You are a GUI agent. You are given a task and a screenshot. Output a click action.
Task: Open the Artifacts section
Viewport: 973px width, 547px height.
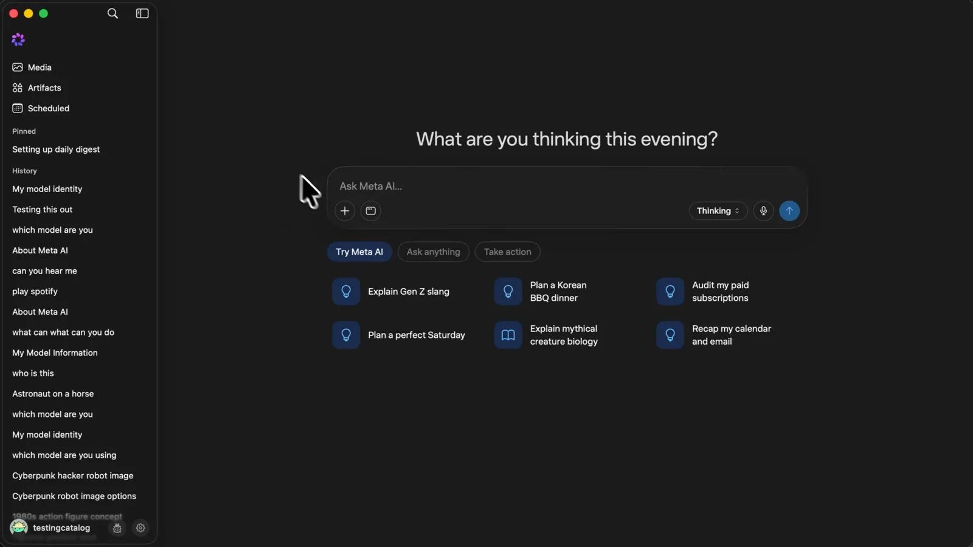pyautogui.click(x=44, y=88)
